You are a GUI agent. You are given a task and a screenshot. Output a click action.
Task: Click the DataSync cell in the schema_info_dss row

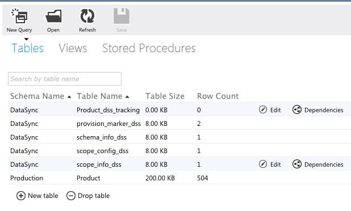tap(24, 137)
